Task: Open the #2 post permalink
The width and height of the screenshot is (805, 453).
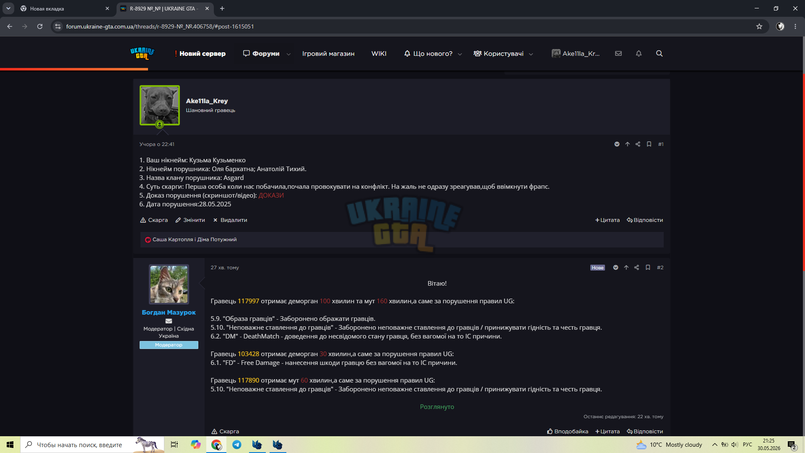Action: click(x=660, y=267)
